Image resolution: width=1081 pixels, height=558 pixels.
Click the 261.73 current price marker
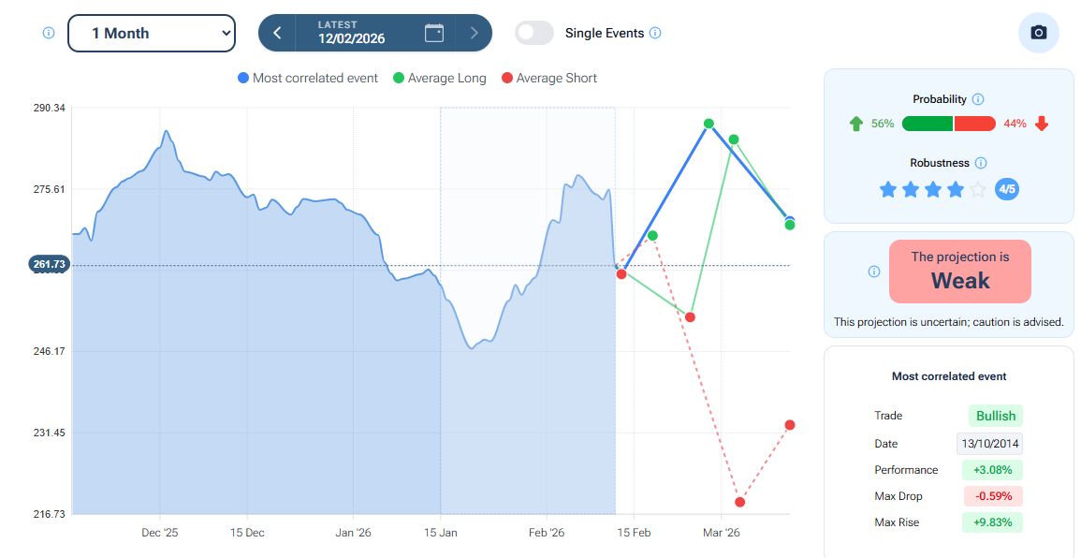coord(49,264)
